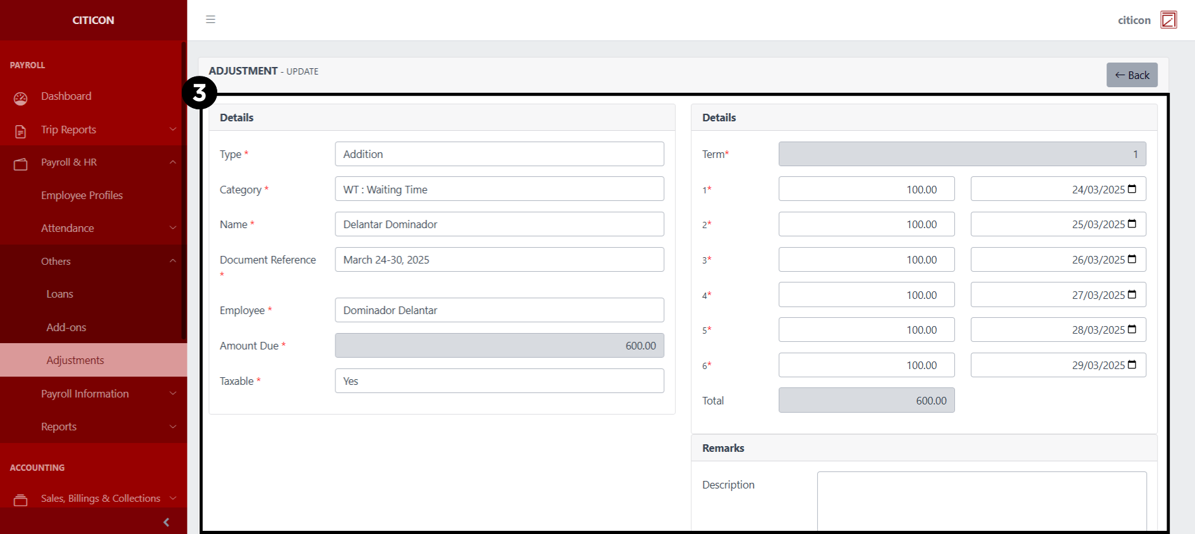Screen dimensions: 1195x534
Task: Click the Back button
Action: click(x=1131, y=75)
